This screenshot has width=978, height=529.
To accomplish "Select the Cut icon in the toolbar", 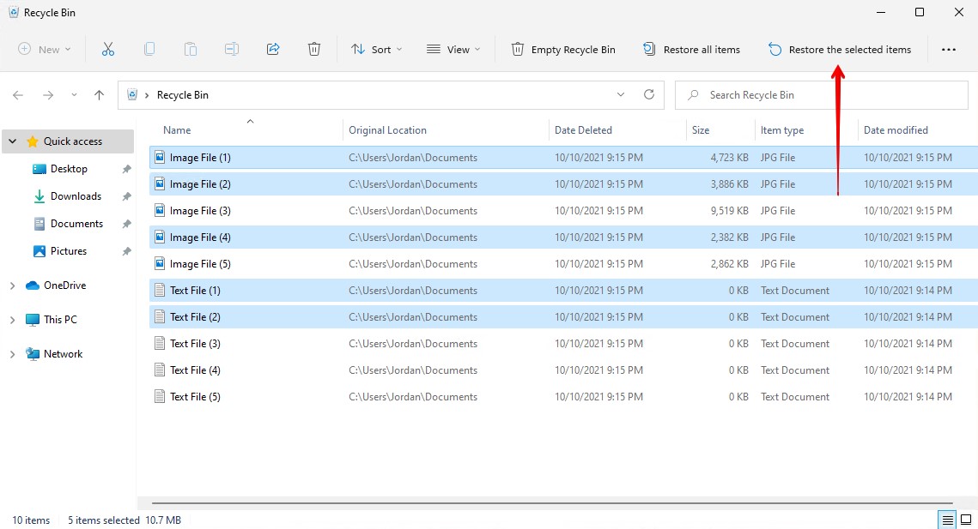I will tap(108, 49).
